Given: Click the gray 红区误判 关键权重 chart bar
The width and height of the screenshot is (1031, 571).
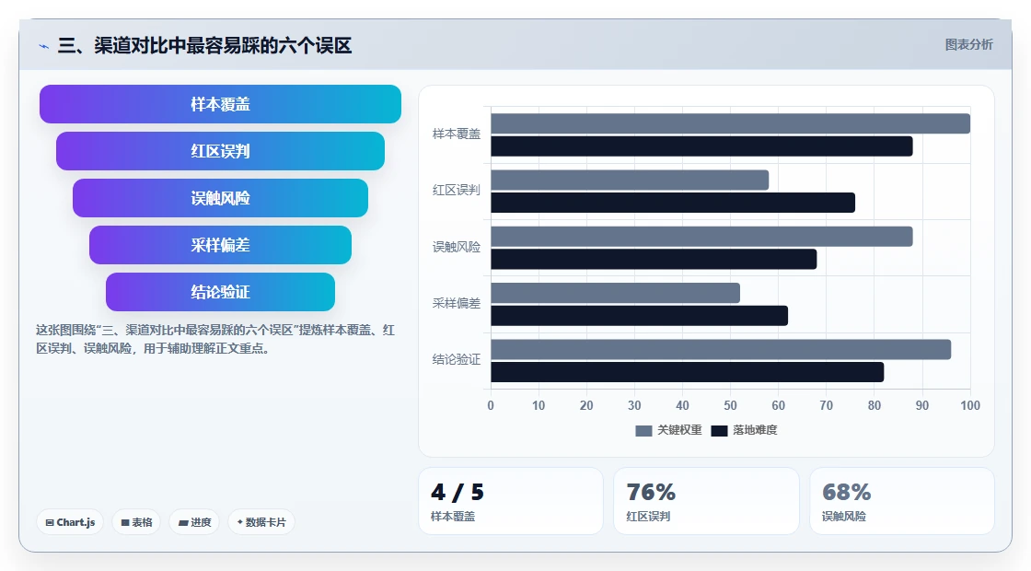Looking at the screenshot, I should point(630,181).
